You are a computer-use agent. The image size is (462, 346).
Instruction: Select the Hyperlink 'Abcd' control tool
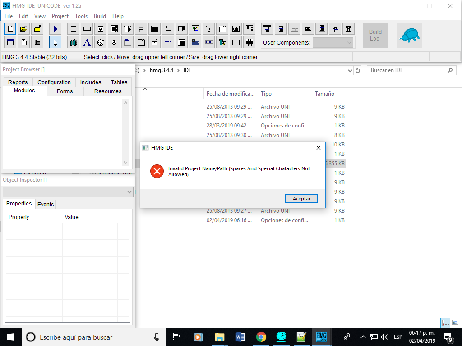(x=168, y=42)
